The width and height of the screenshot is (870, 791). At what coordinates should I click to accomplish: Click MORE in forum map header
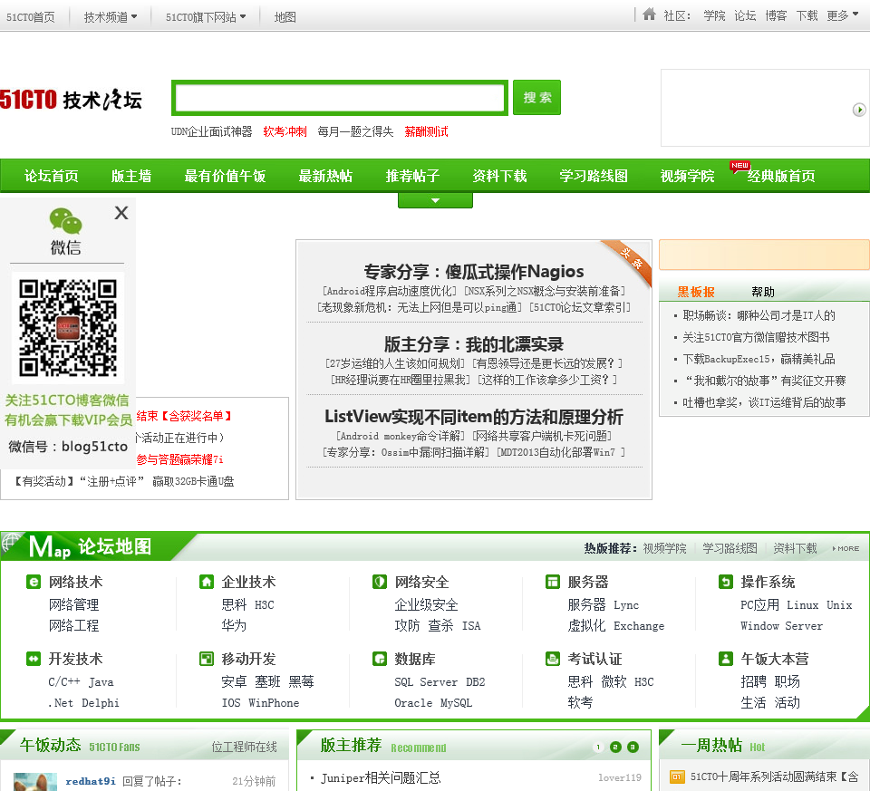click(x=846, y=548)
